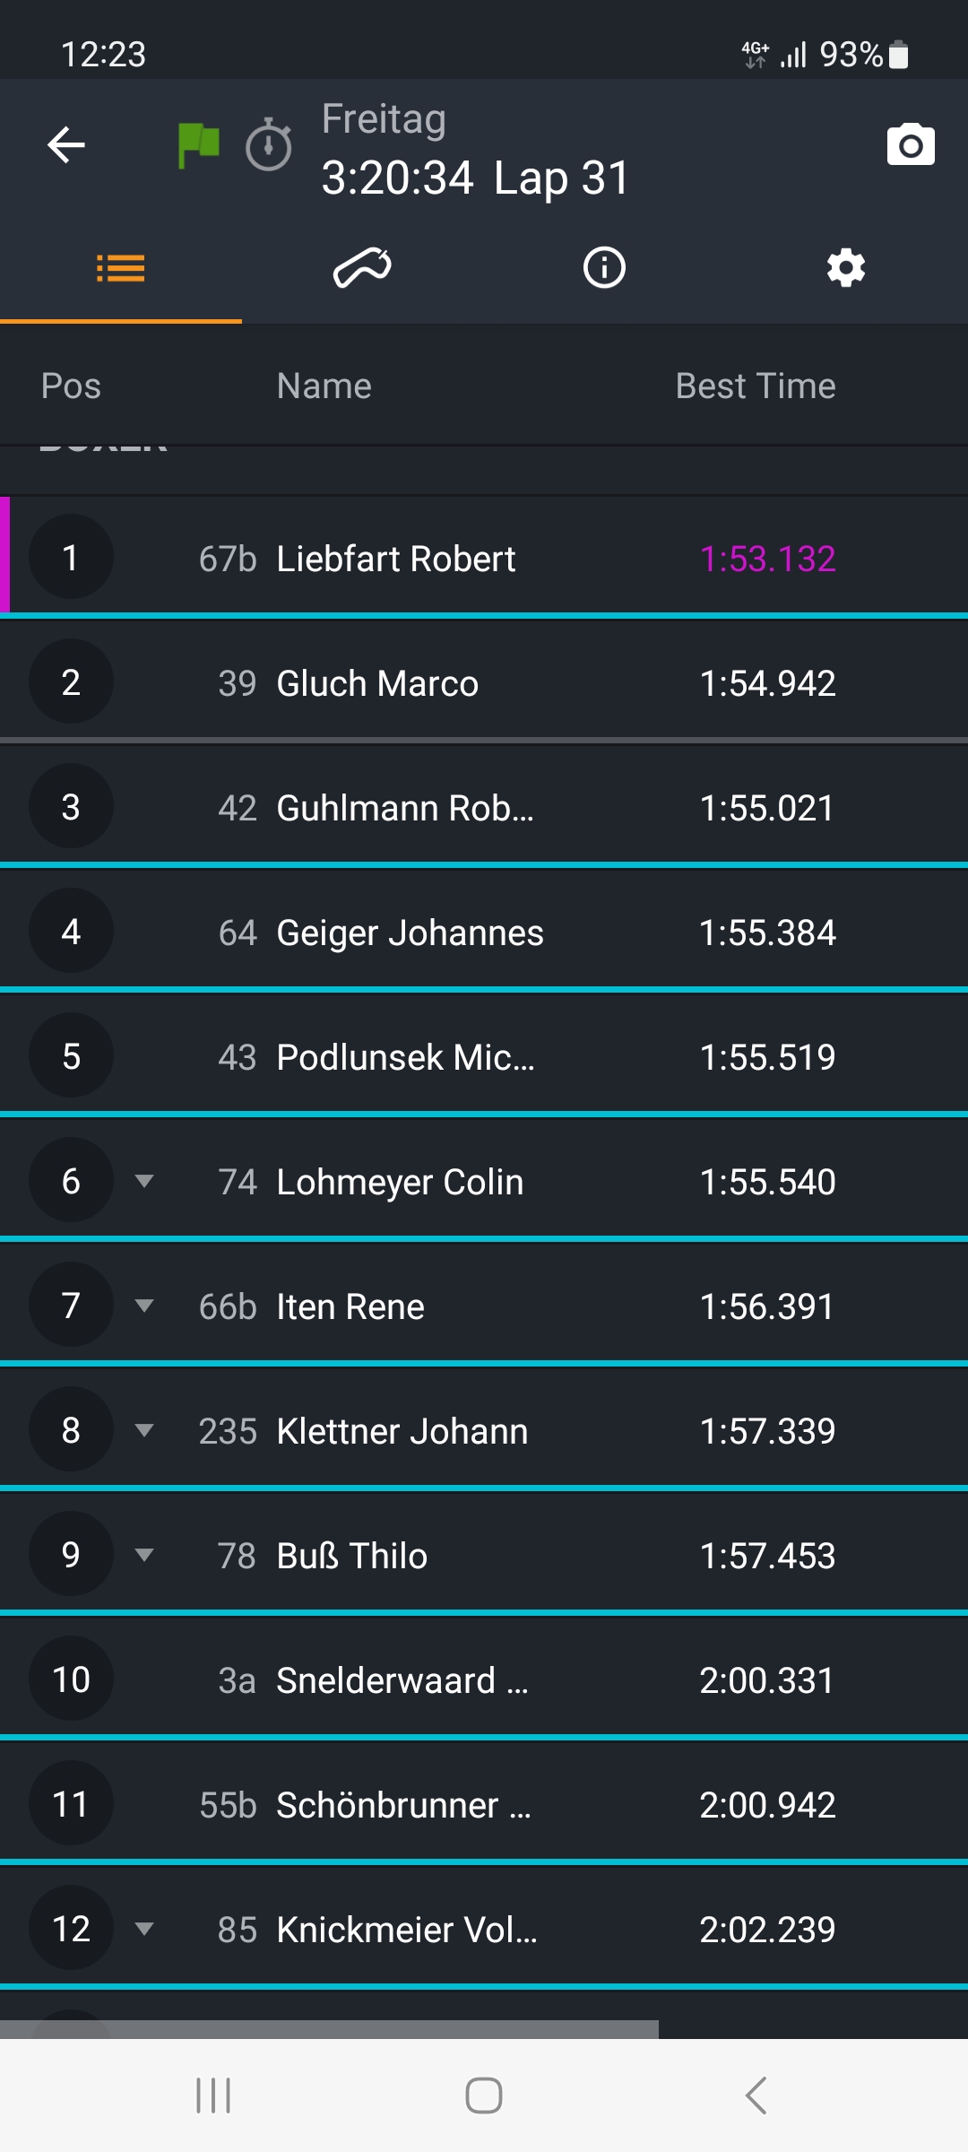
Task: Tap the Pos column header
Action: point(71,386)
